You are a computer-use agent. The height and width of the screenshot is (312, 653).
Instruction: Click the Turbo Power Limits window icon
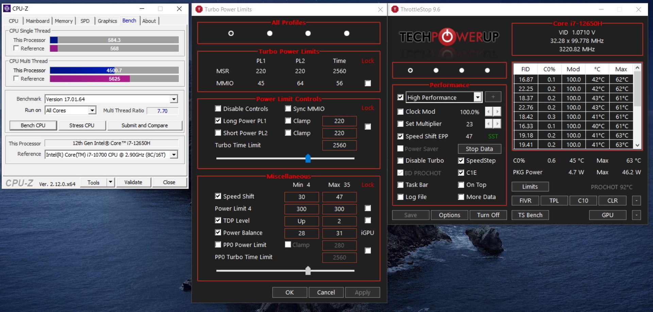pyautogui.click(x=199, y=10)
